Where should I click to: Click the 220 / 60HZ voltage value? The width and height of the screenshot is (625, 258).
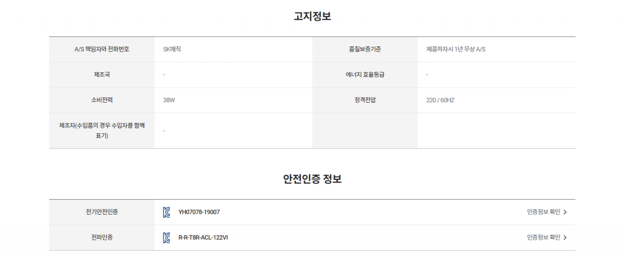440,100
